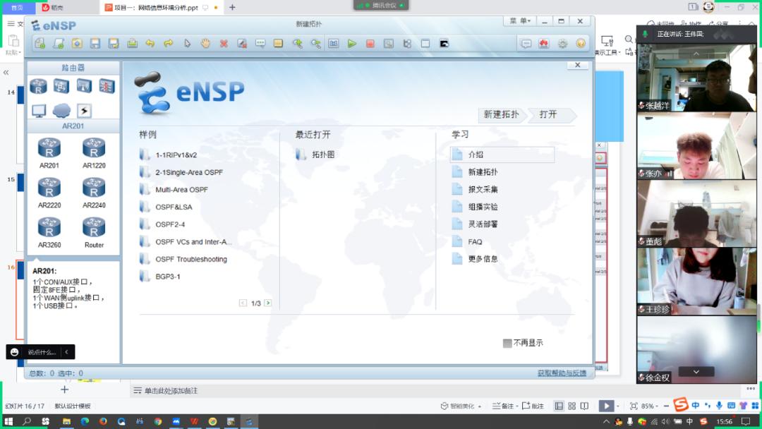Screen dimensions: 762x429
Task: Click 打开 button on welcome page
Action: tap(548, 115)
